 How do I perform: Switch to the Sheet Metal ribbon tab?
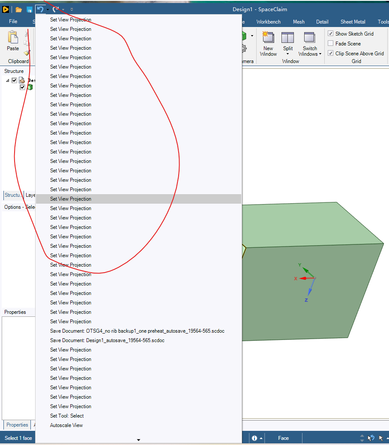point(353,22)
